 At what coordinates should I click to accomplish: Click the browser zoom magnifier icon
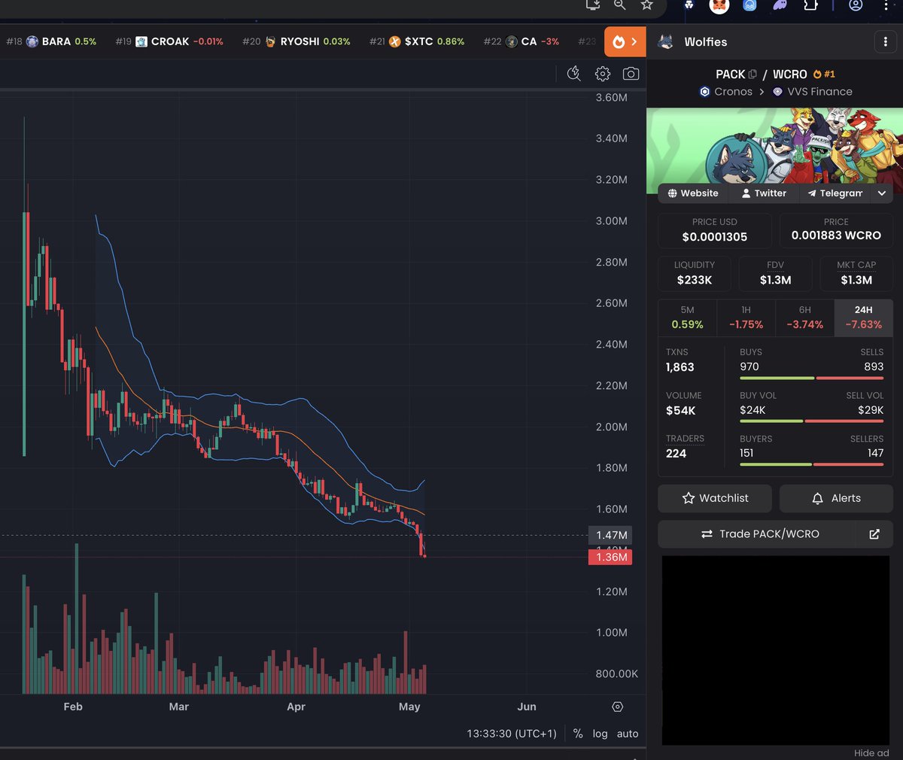pyautogui.click(x=620, y=5)
